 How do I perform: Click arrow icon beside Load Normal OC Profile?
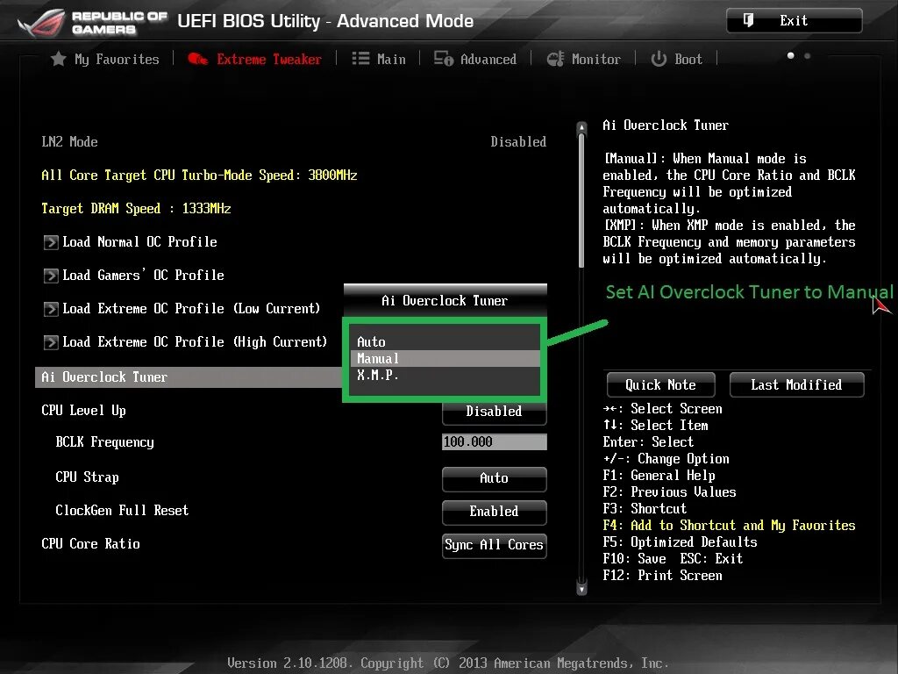tap(50, 242)
